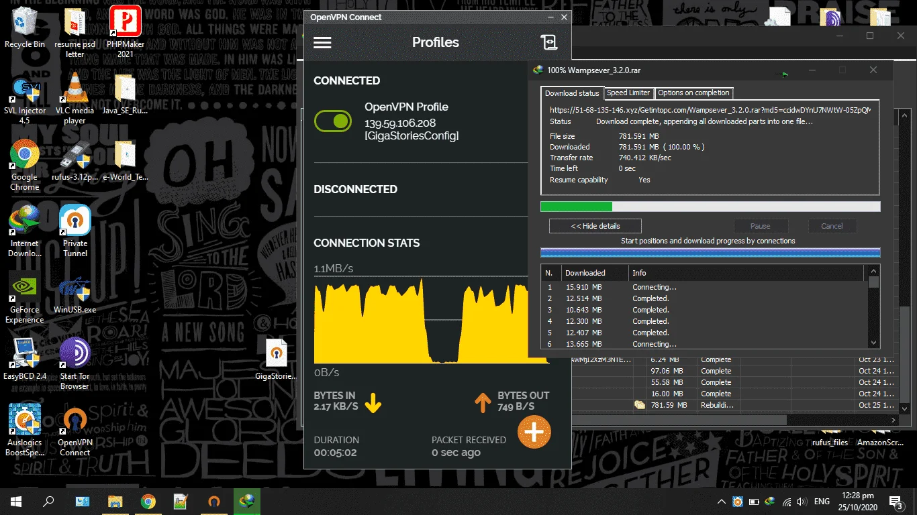
Task: Click the green download progress bar
Action: click(x=710, y=207)
